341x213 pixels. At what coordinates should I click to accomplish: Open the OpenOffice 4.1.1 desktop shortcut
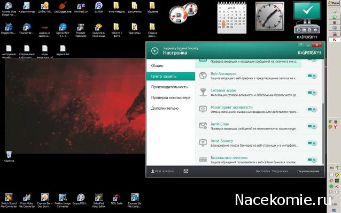pos(63,30)
